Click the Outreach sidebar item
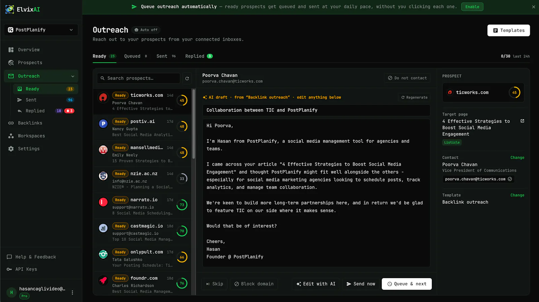 pyautogui.click(x=41, y=76)
